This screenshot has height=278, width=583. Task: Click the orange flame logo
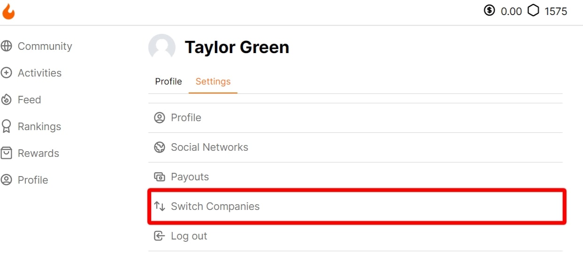[x=8, y=11]
